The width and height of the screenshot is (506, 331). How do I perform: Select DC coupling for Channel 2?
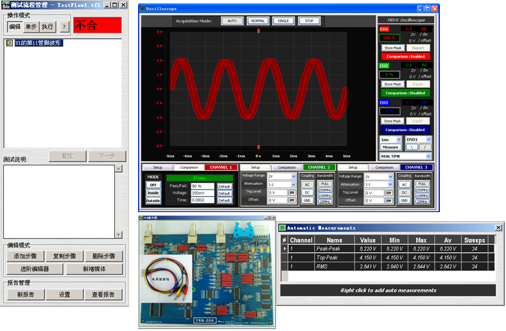307,192
